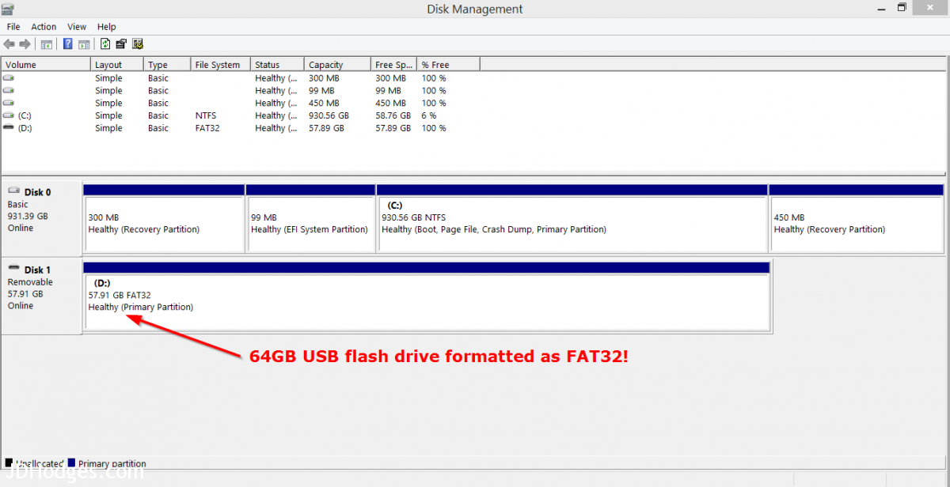Viewport: 950px width, 487px height.
Task: Click the Forward navigation arrow
Action: 25,43
